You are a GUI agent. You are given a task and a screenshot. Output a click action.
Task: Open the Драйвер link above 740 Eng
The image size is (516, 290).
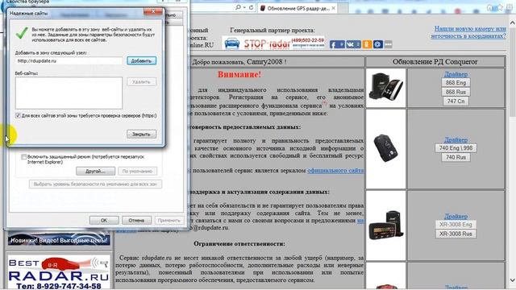pyautogui.click(x=456, y=139)
